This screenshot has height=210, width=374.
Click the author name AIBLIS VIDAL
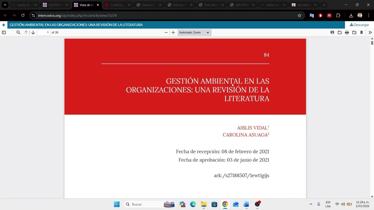pos(252,128)
